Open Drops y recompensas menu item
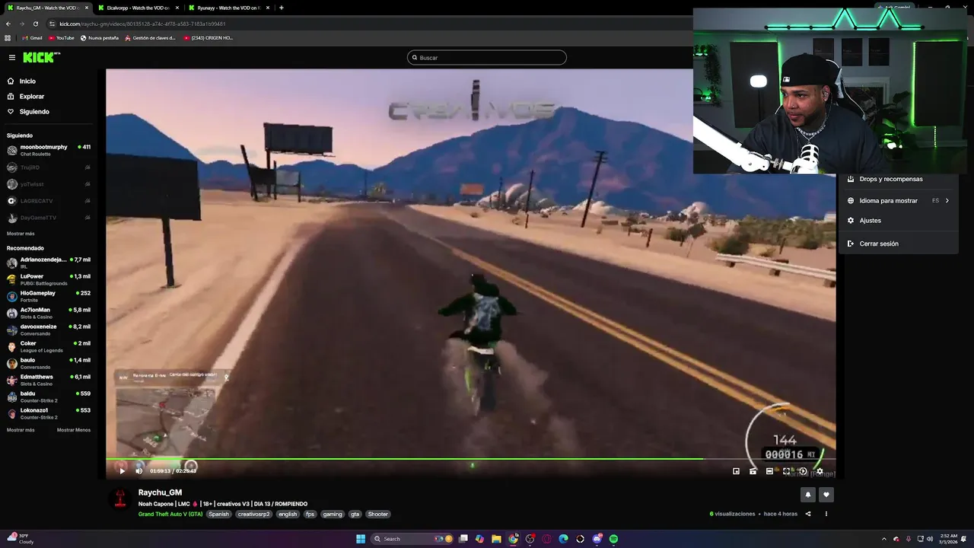 [x=898, y=179]
